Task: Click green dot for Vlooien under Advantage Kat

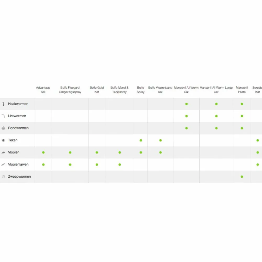Action: coord(43,152)
